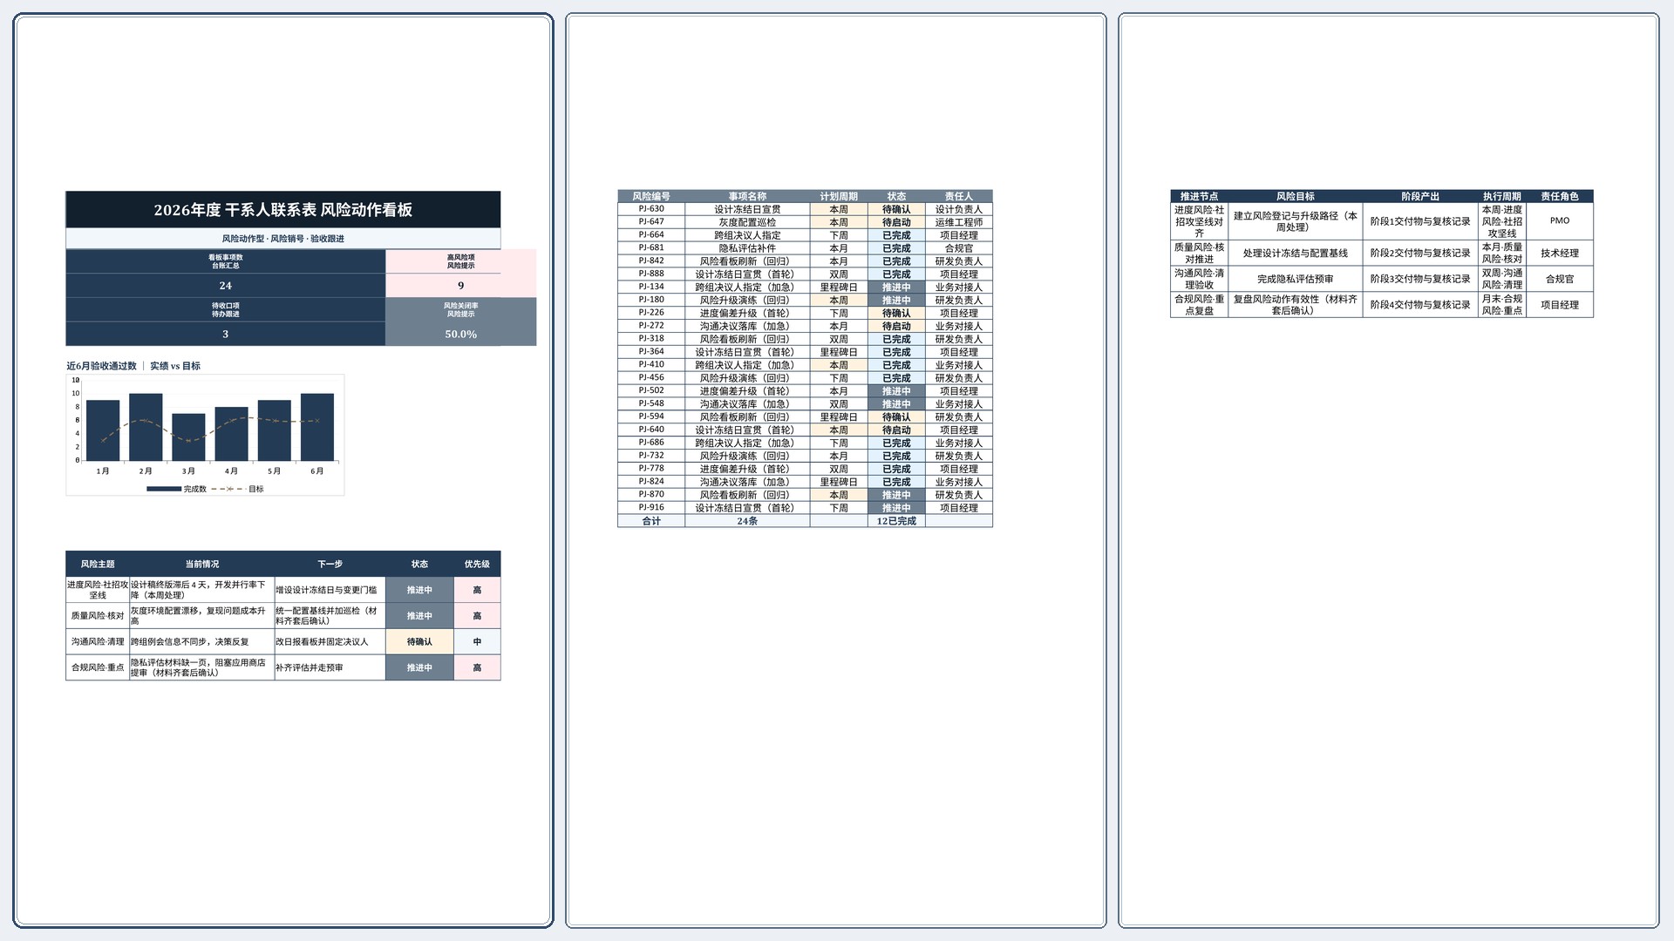Click the 推进节点 header on page three

click(x=1200, y=197)
